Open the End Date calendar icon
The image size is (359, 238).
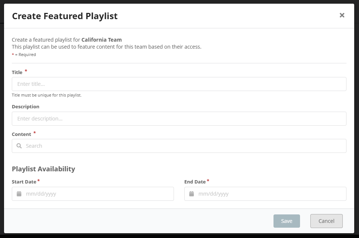pos(192,194)
